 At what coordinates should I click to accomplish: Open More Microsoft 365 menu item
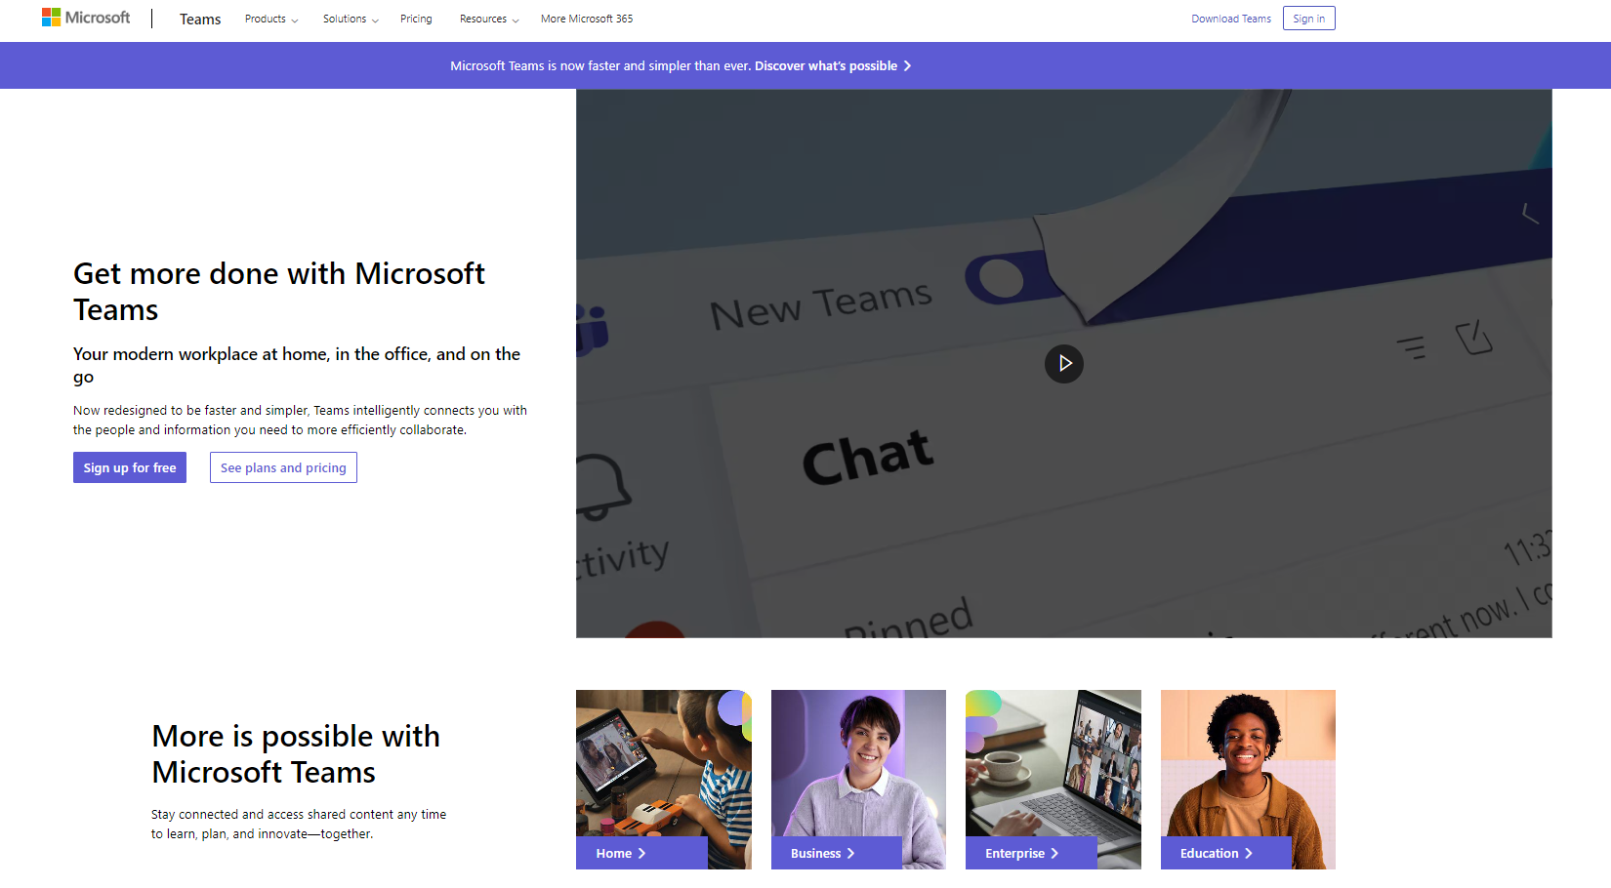click(587, 19)
